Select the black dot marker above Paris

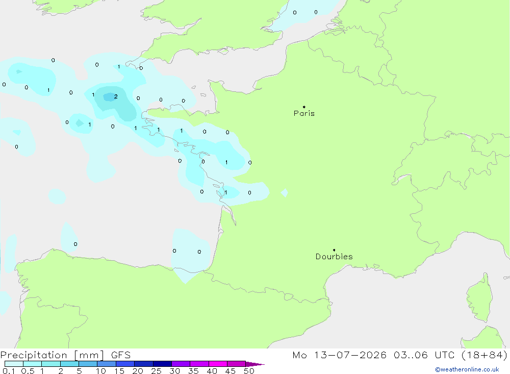click(x=304, y=107)
